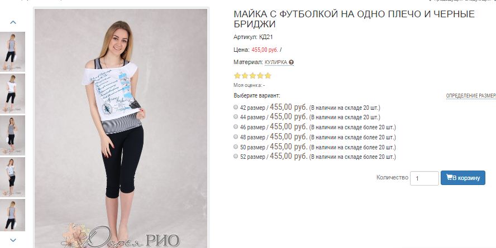Click the thumbnail gallery up chevron
Viewport: 496px width, 248px height.
(x=13, y=22)
